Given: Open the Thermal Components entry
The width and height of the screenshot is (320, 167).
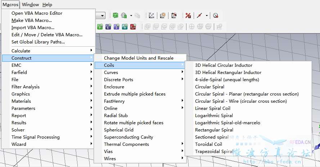Looking at the screenshot, I should click(140, 144).
